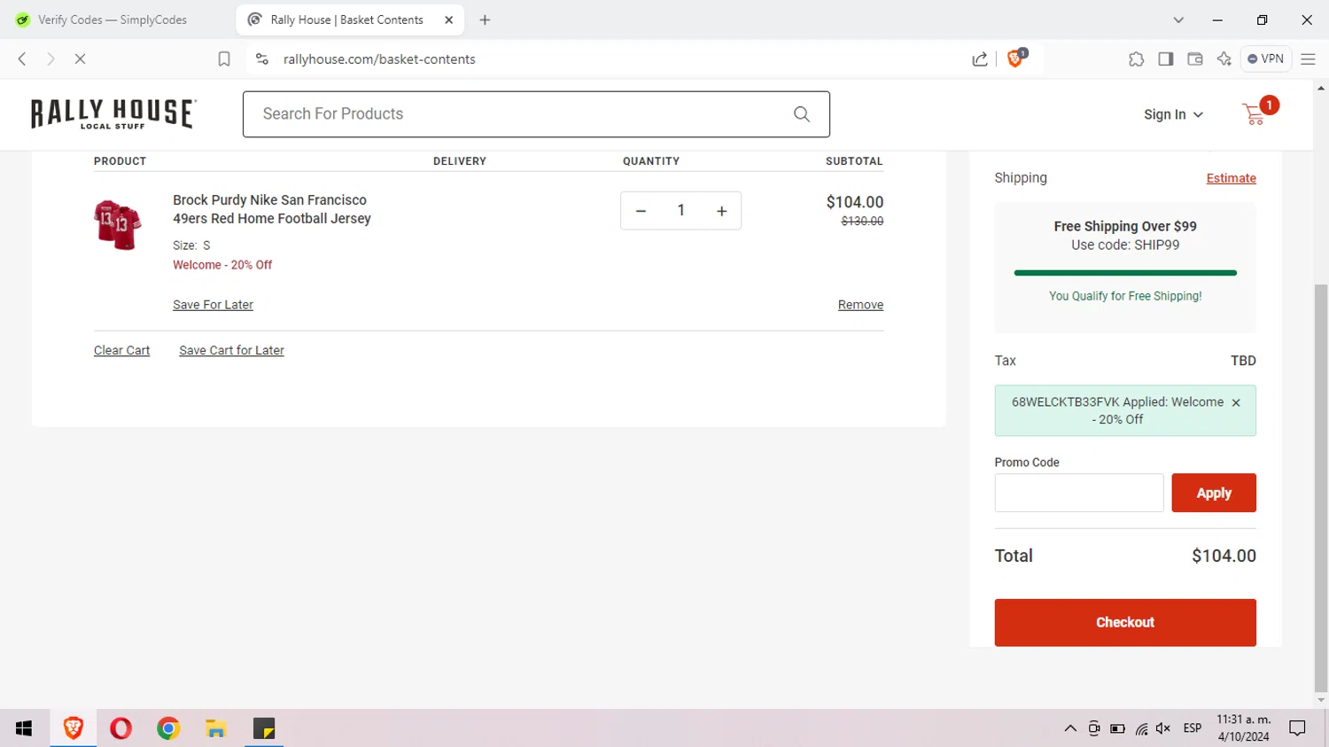Viewport: 1329px width, 747px height.
Task: Click the free shipping progress bar
Action: 1125,273
